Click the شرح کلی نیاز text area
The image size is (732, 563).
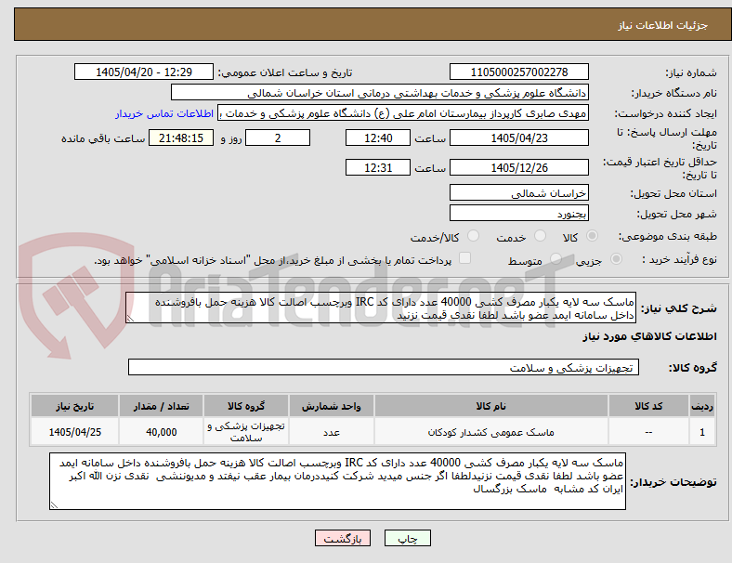[x=381, y=308]
